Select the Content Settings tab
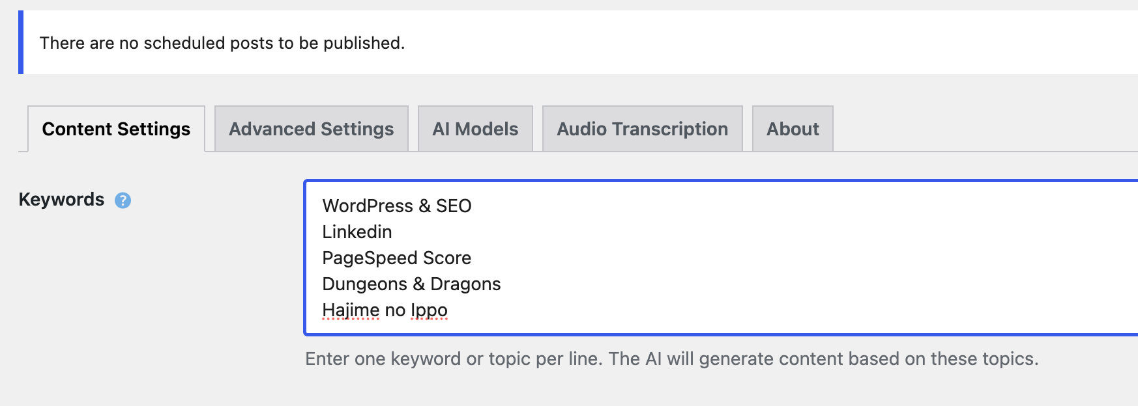 [116, 129]
